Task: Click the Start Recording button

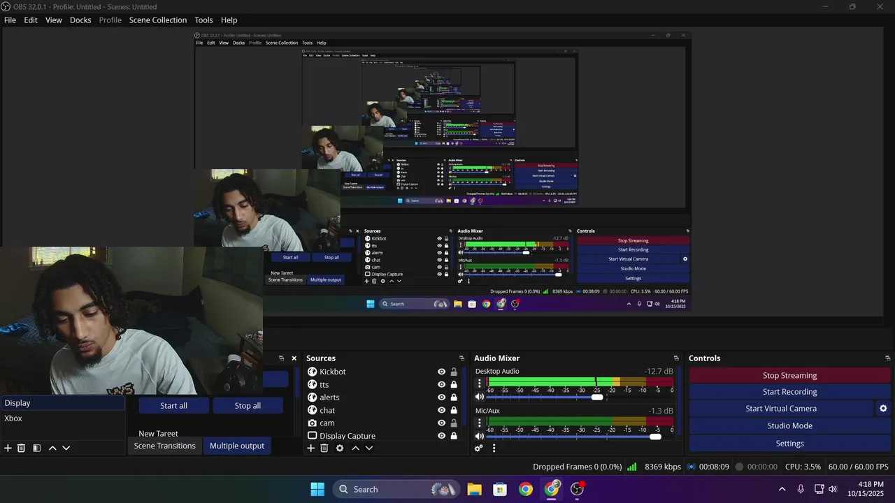Action: pyautogui.click(x=789, y=392)
